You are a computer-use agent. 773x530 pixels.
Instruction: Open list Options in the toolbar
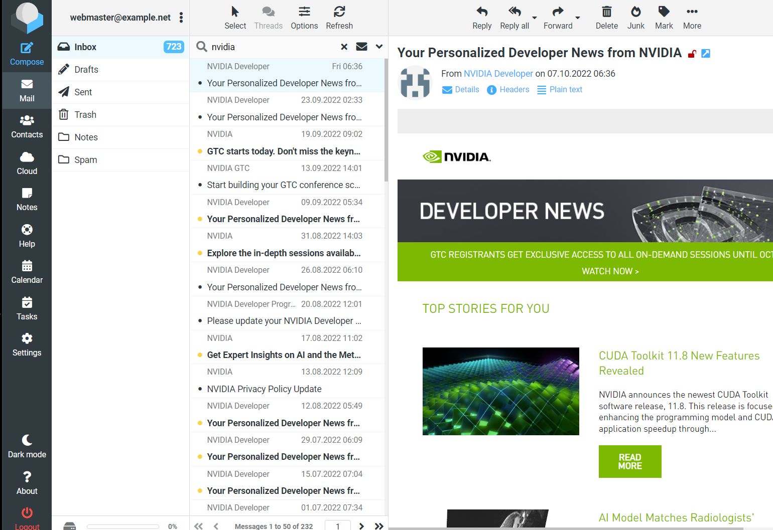point(304,18)
